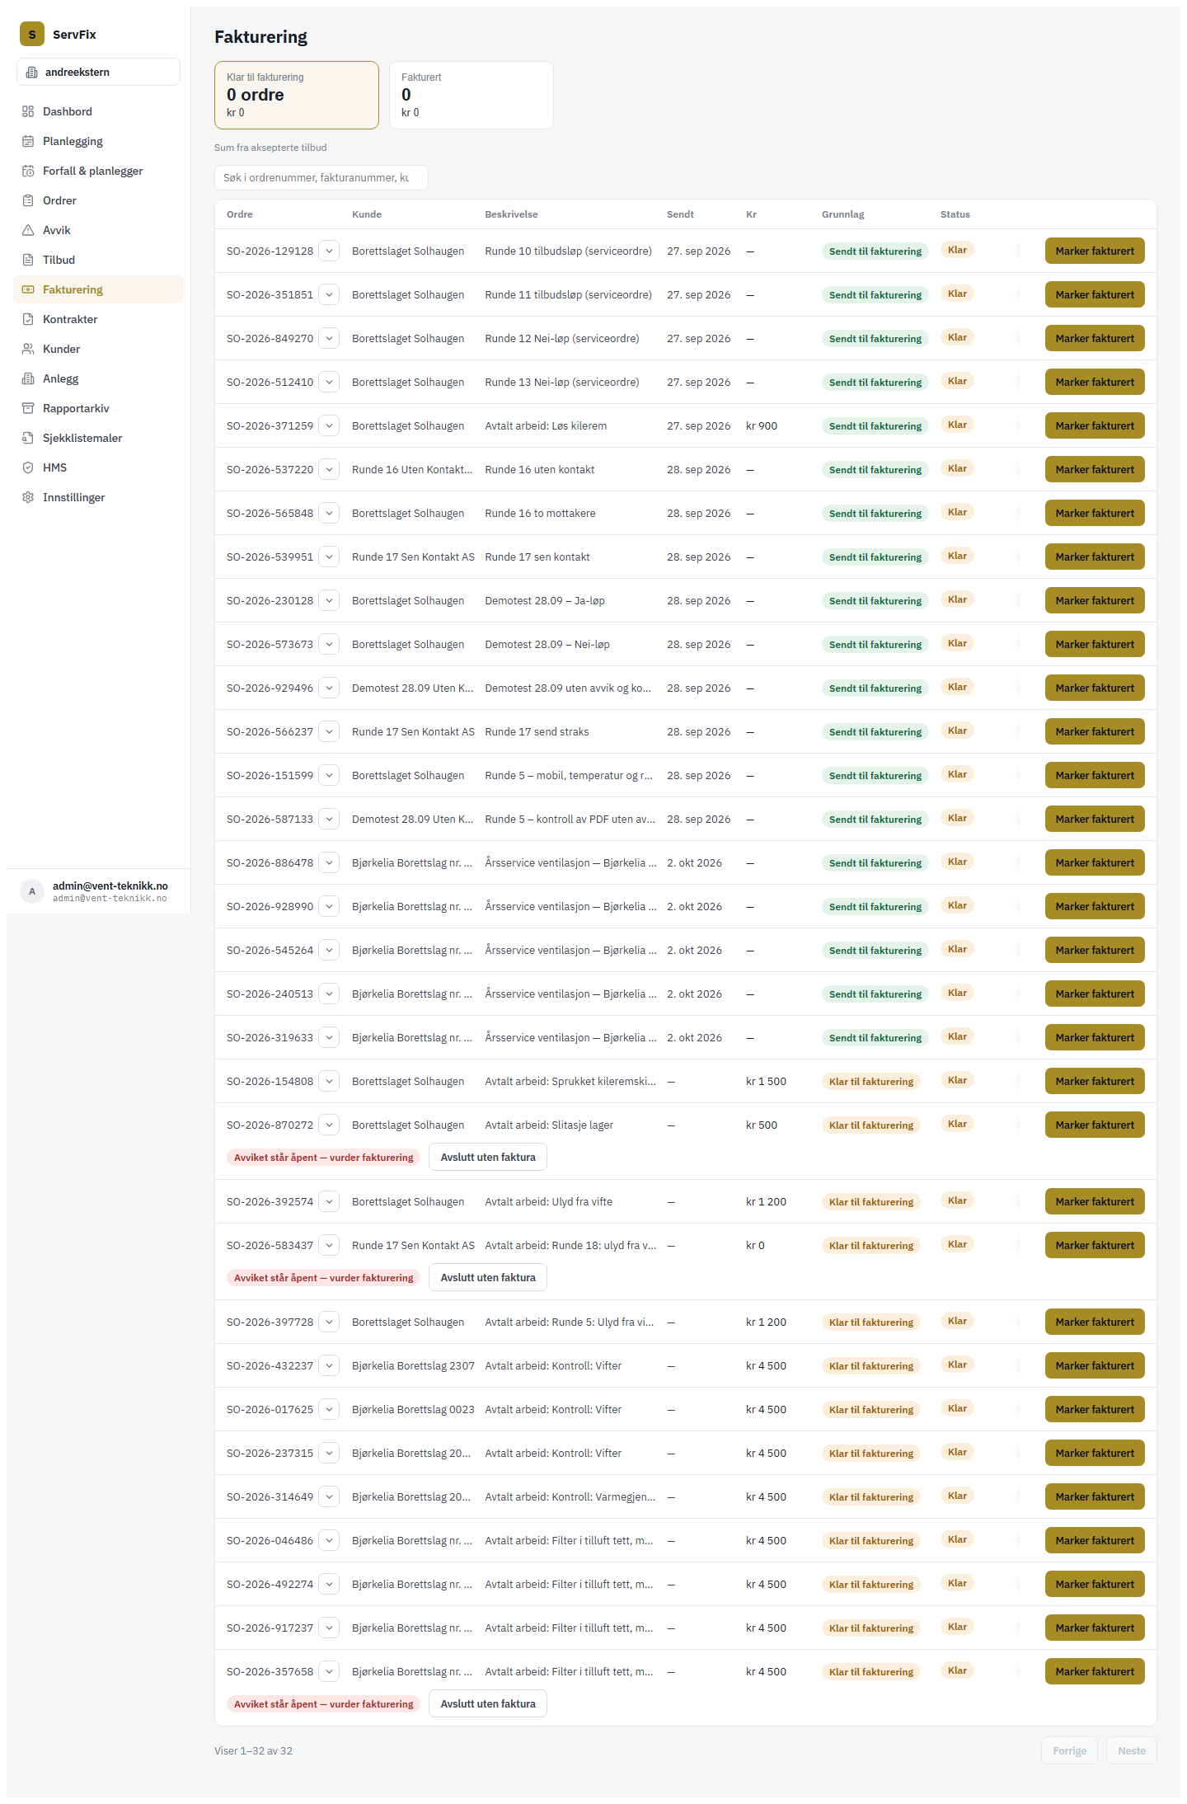Click Avviket står åpent warning under SO-2026-357658
This screenshot has height=1804, width=1187.
point(323,1703)
